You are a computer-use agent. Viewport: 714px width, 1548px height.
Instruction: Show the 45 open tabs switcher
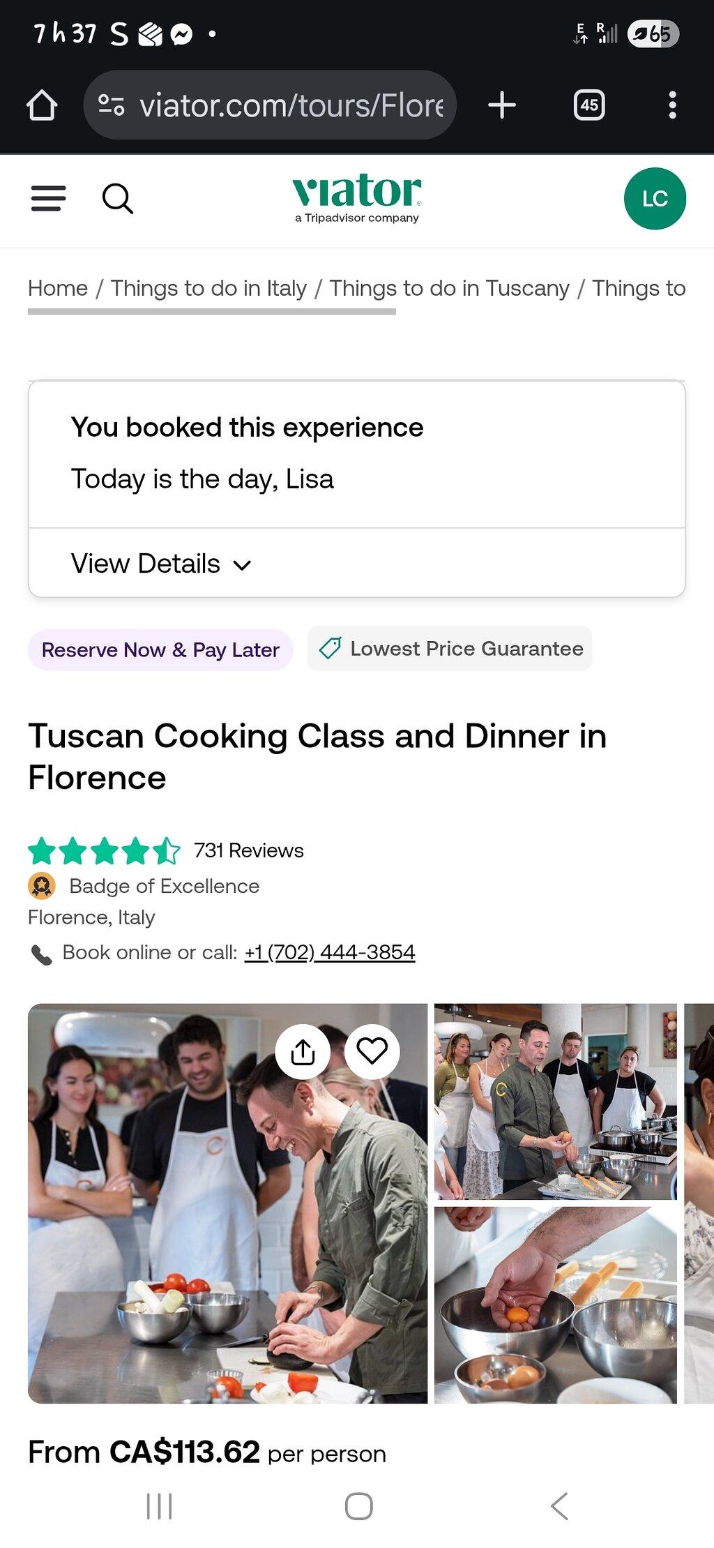point(589,105)
